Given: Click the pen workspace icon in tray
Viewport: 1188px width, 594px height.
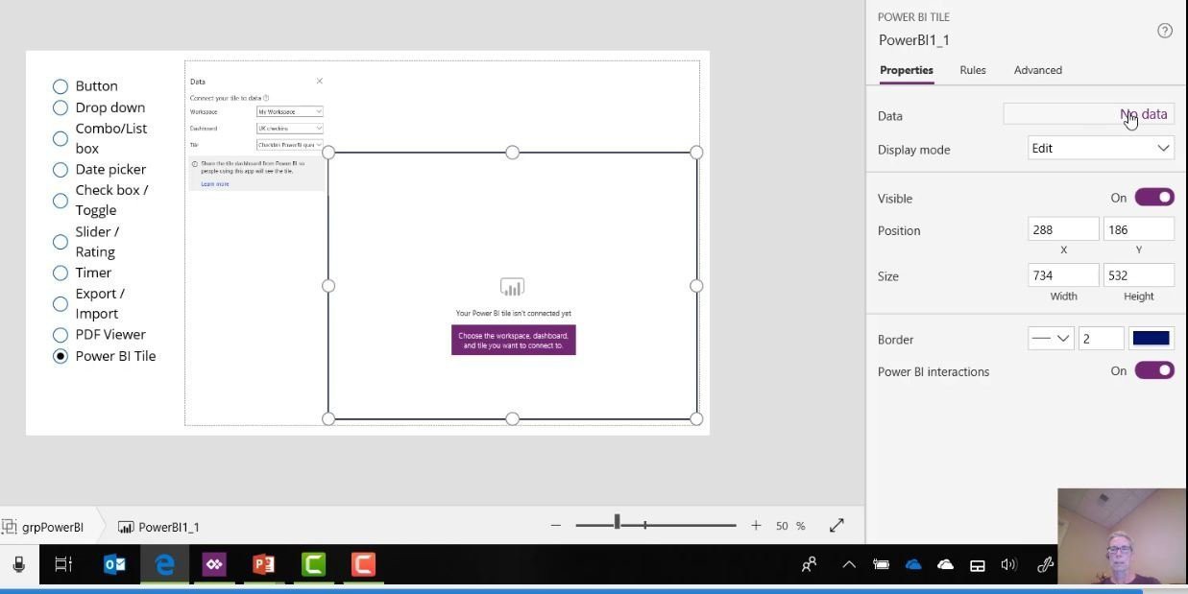Looking at the screenshot, I should tap(1046, 564).
